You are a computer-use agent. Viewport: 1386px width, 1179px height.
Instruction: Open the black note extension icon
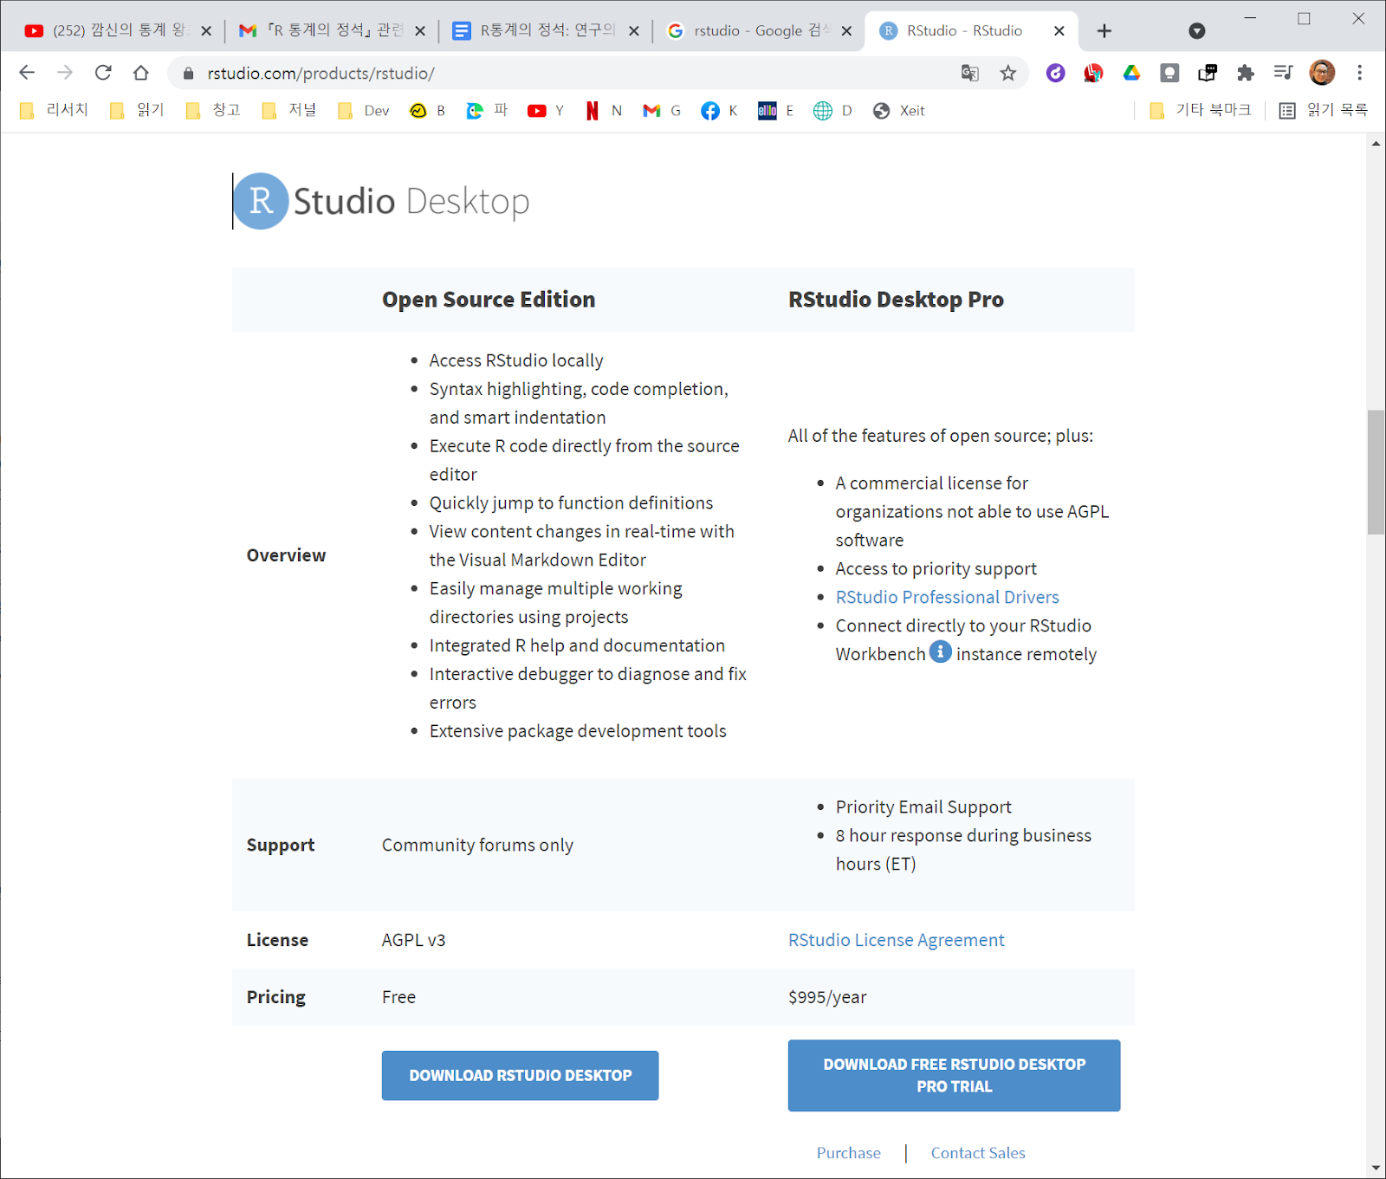[x=1208, y=73]
